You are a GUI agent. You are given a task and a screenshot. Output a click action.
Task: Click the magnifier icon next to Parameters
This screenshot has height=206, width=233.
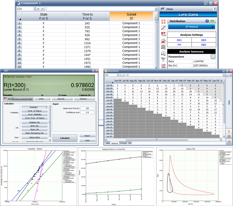[213, 57]
